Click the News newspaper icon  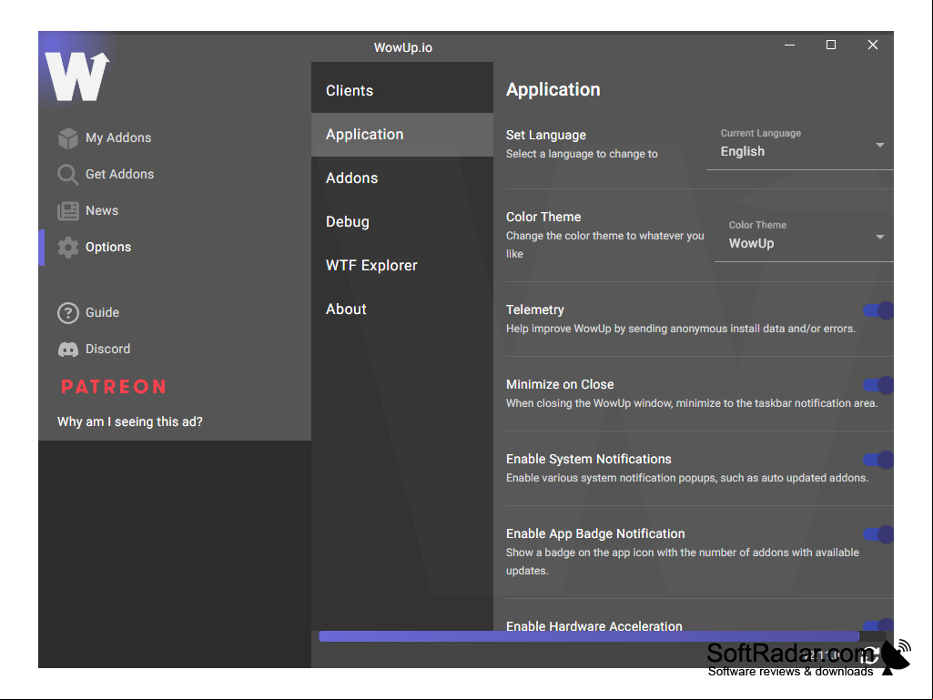point(68,210)
